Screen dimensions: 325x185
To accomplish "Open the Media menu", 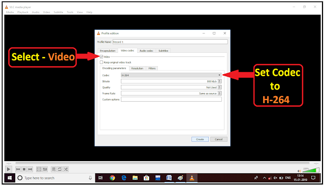I will tap(10, 12).
